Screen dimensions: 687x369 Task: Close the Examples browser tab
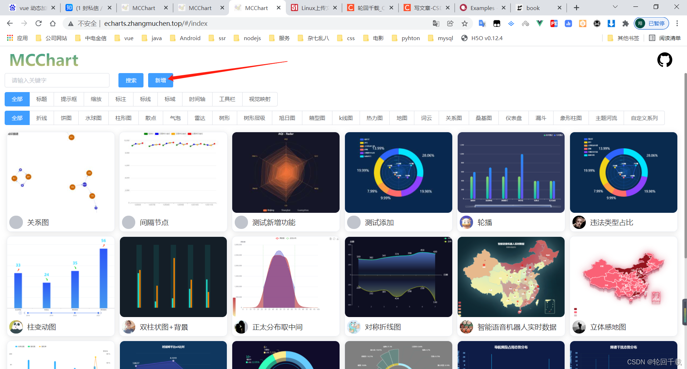503,8
